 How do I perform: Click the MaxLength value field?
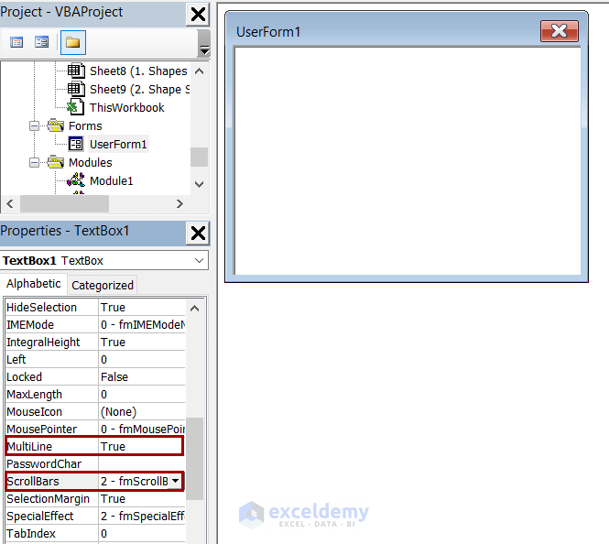[x=142, y=395]
